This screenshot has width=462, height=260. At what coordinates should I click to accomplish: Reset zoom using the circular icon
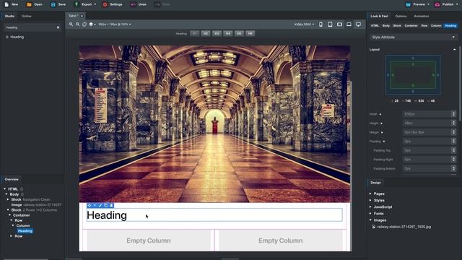coord(84,25)
